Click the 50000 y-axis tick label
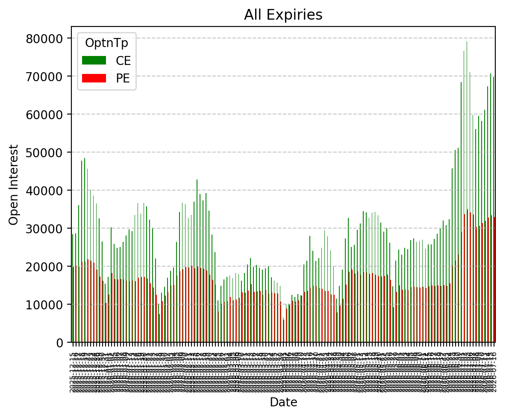The height and width of the screenshot is (417, 506). 44,153
